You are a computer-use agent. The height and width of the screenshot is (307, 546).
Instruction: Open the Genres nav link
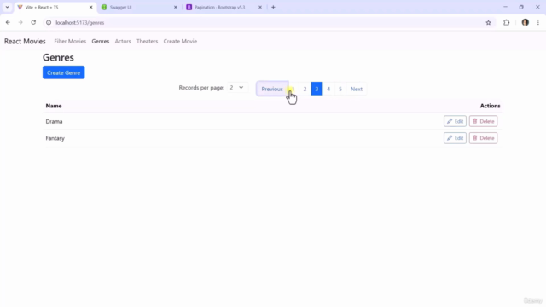click(x=101, y=42)
